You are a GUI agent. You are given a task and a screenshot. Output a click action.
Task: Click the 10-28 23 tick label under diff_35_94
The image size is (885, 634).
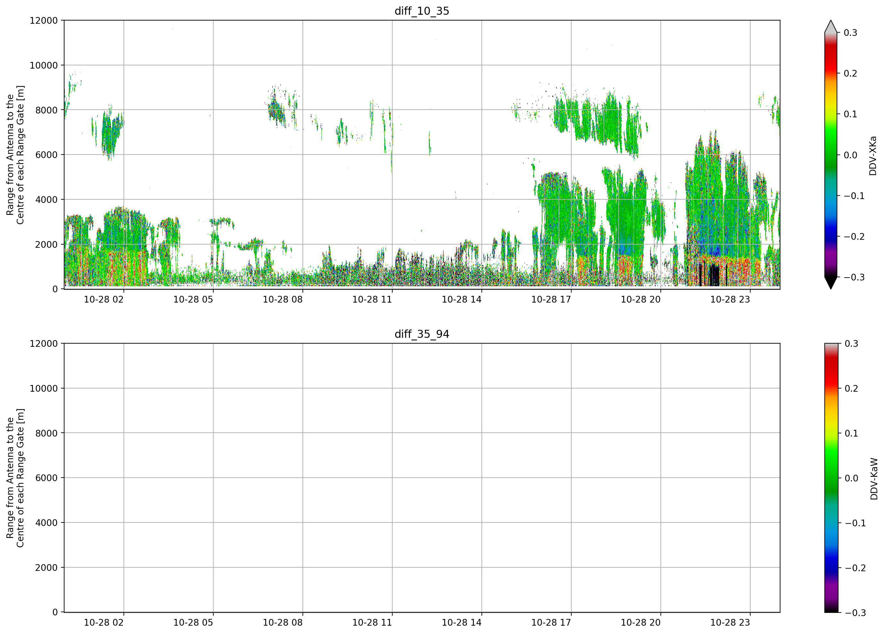(730, 623)
